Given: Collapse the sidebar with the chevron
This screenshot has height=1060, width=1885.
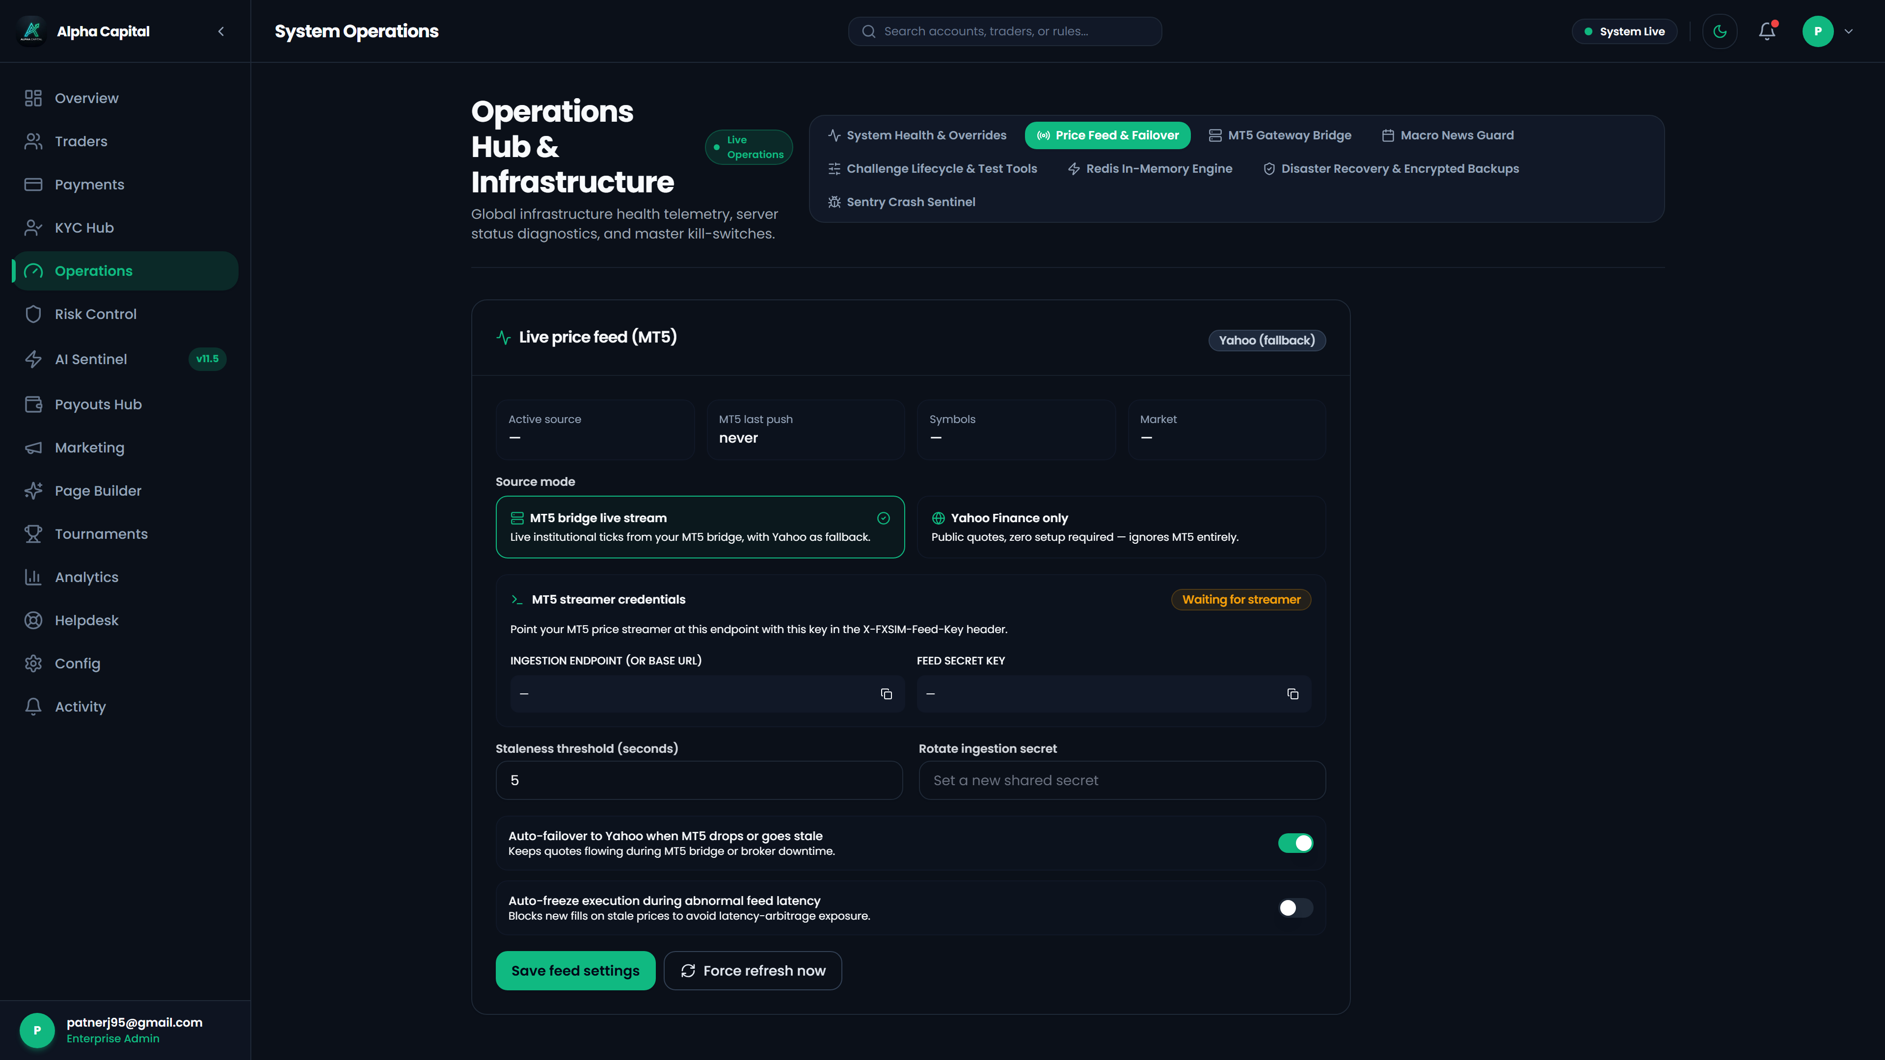Looking at the screenshot, I should click(x=221, y=31).
